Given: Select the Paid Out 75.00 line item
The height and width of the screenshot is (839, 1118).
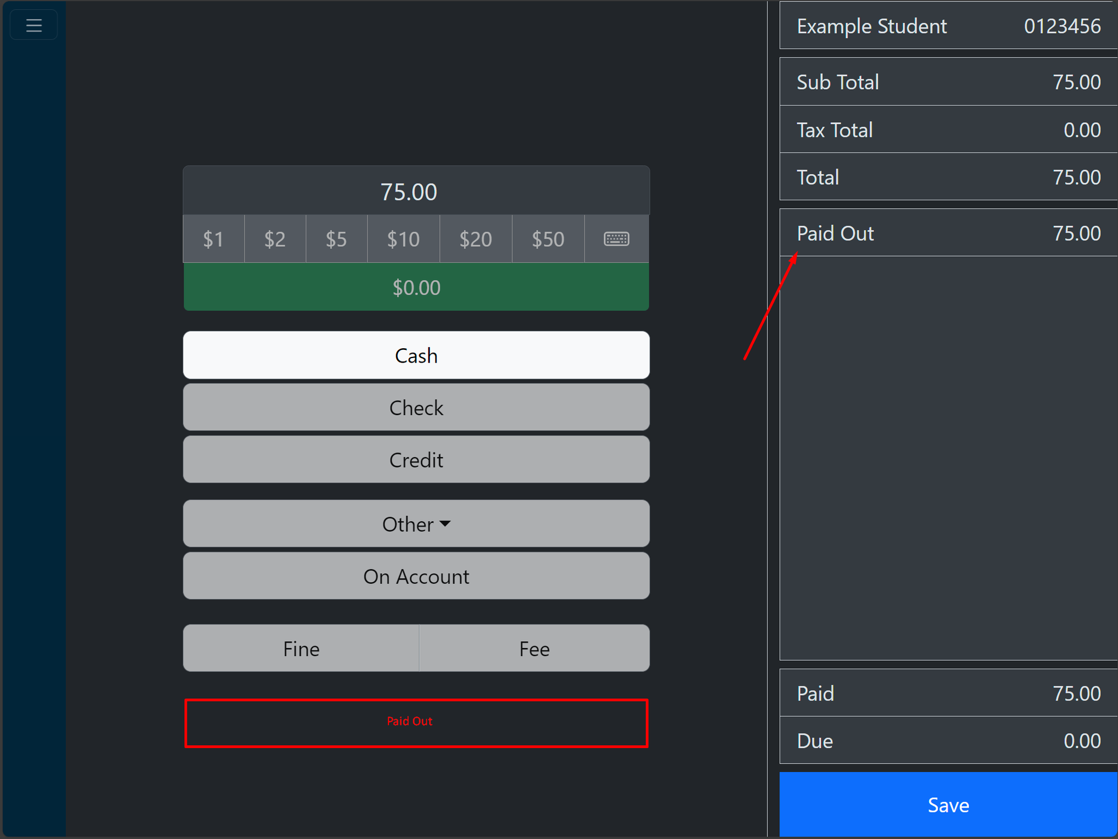Looking at the screenshot, I should [x=948, y=233].
